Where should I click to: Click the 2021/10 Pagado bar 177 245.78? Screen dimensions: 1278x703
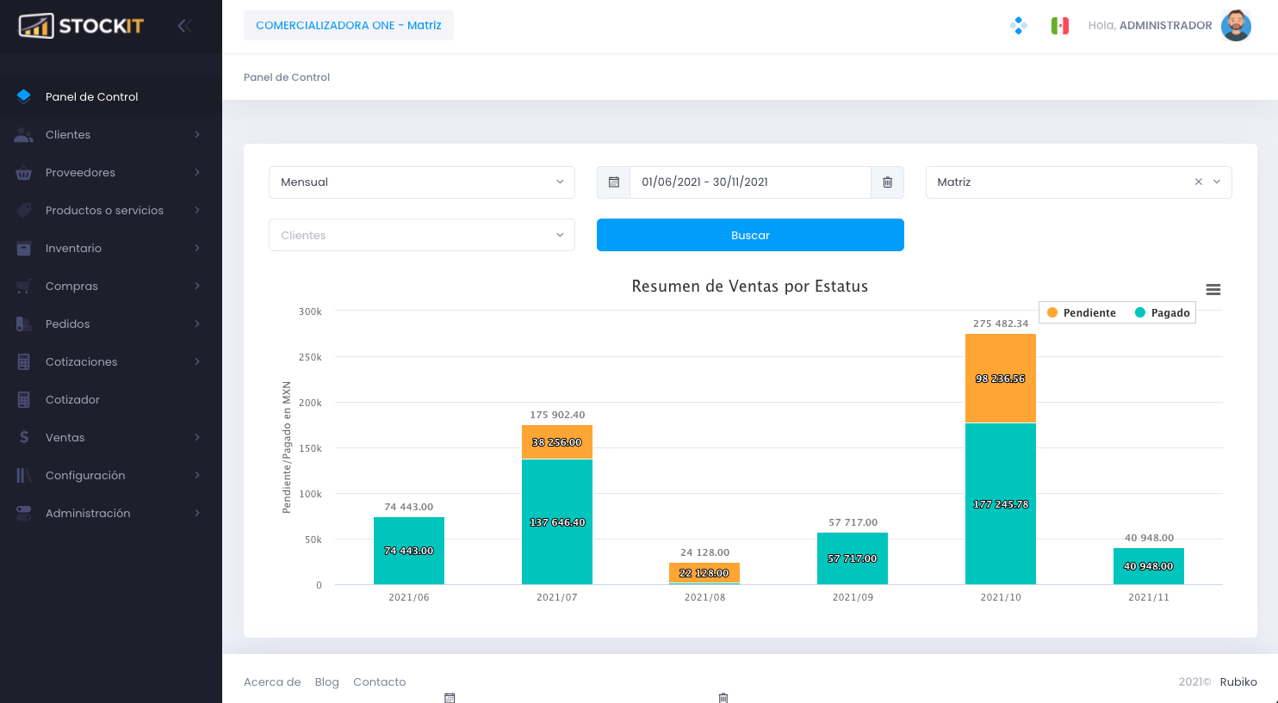pyautogui.click(x=1001, y=504)
